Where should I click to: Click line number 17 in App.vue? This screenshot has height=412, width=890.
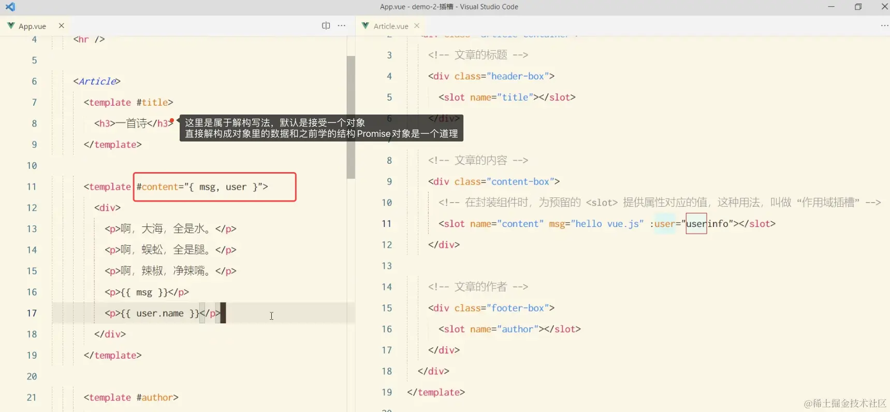pos(32,313)
